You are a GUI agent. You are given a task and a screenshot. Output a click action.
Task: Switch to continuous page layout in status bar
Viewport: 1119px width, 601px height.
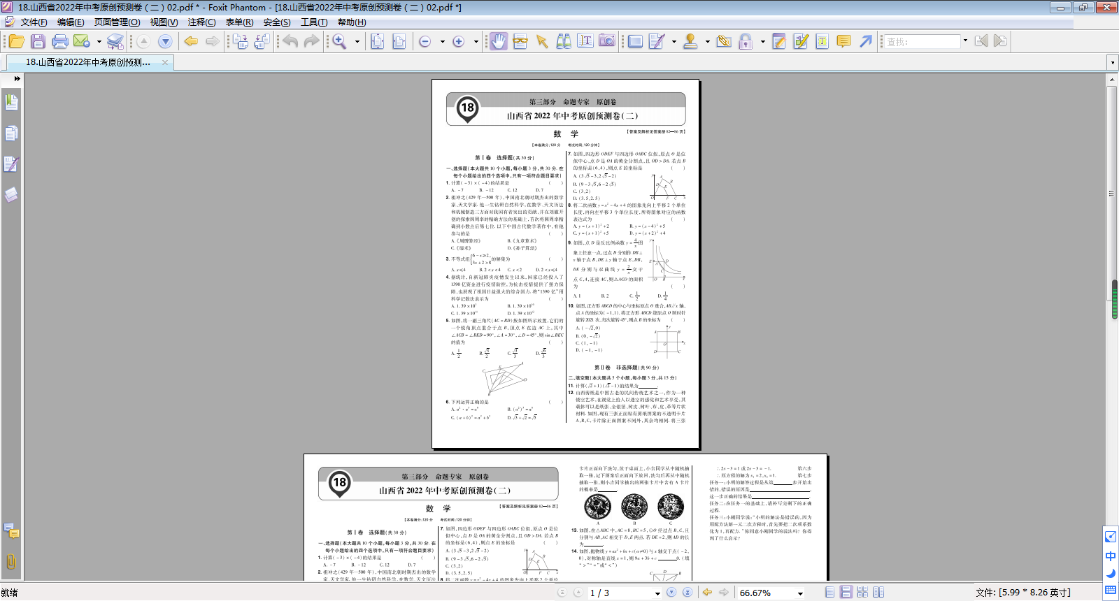point(846,593)
